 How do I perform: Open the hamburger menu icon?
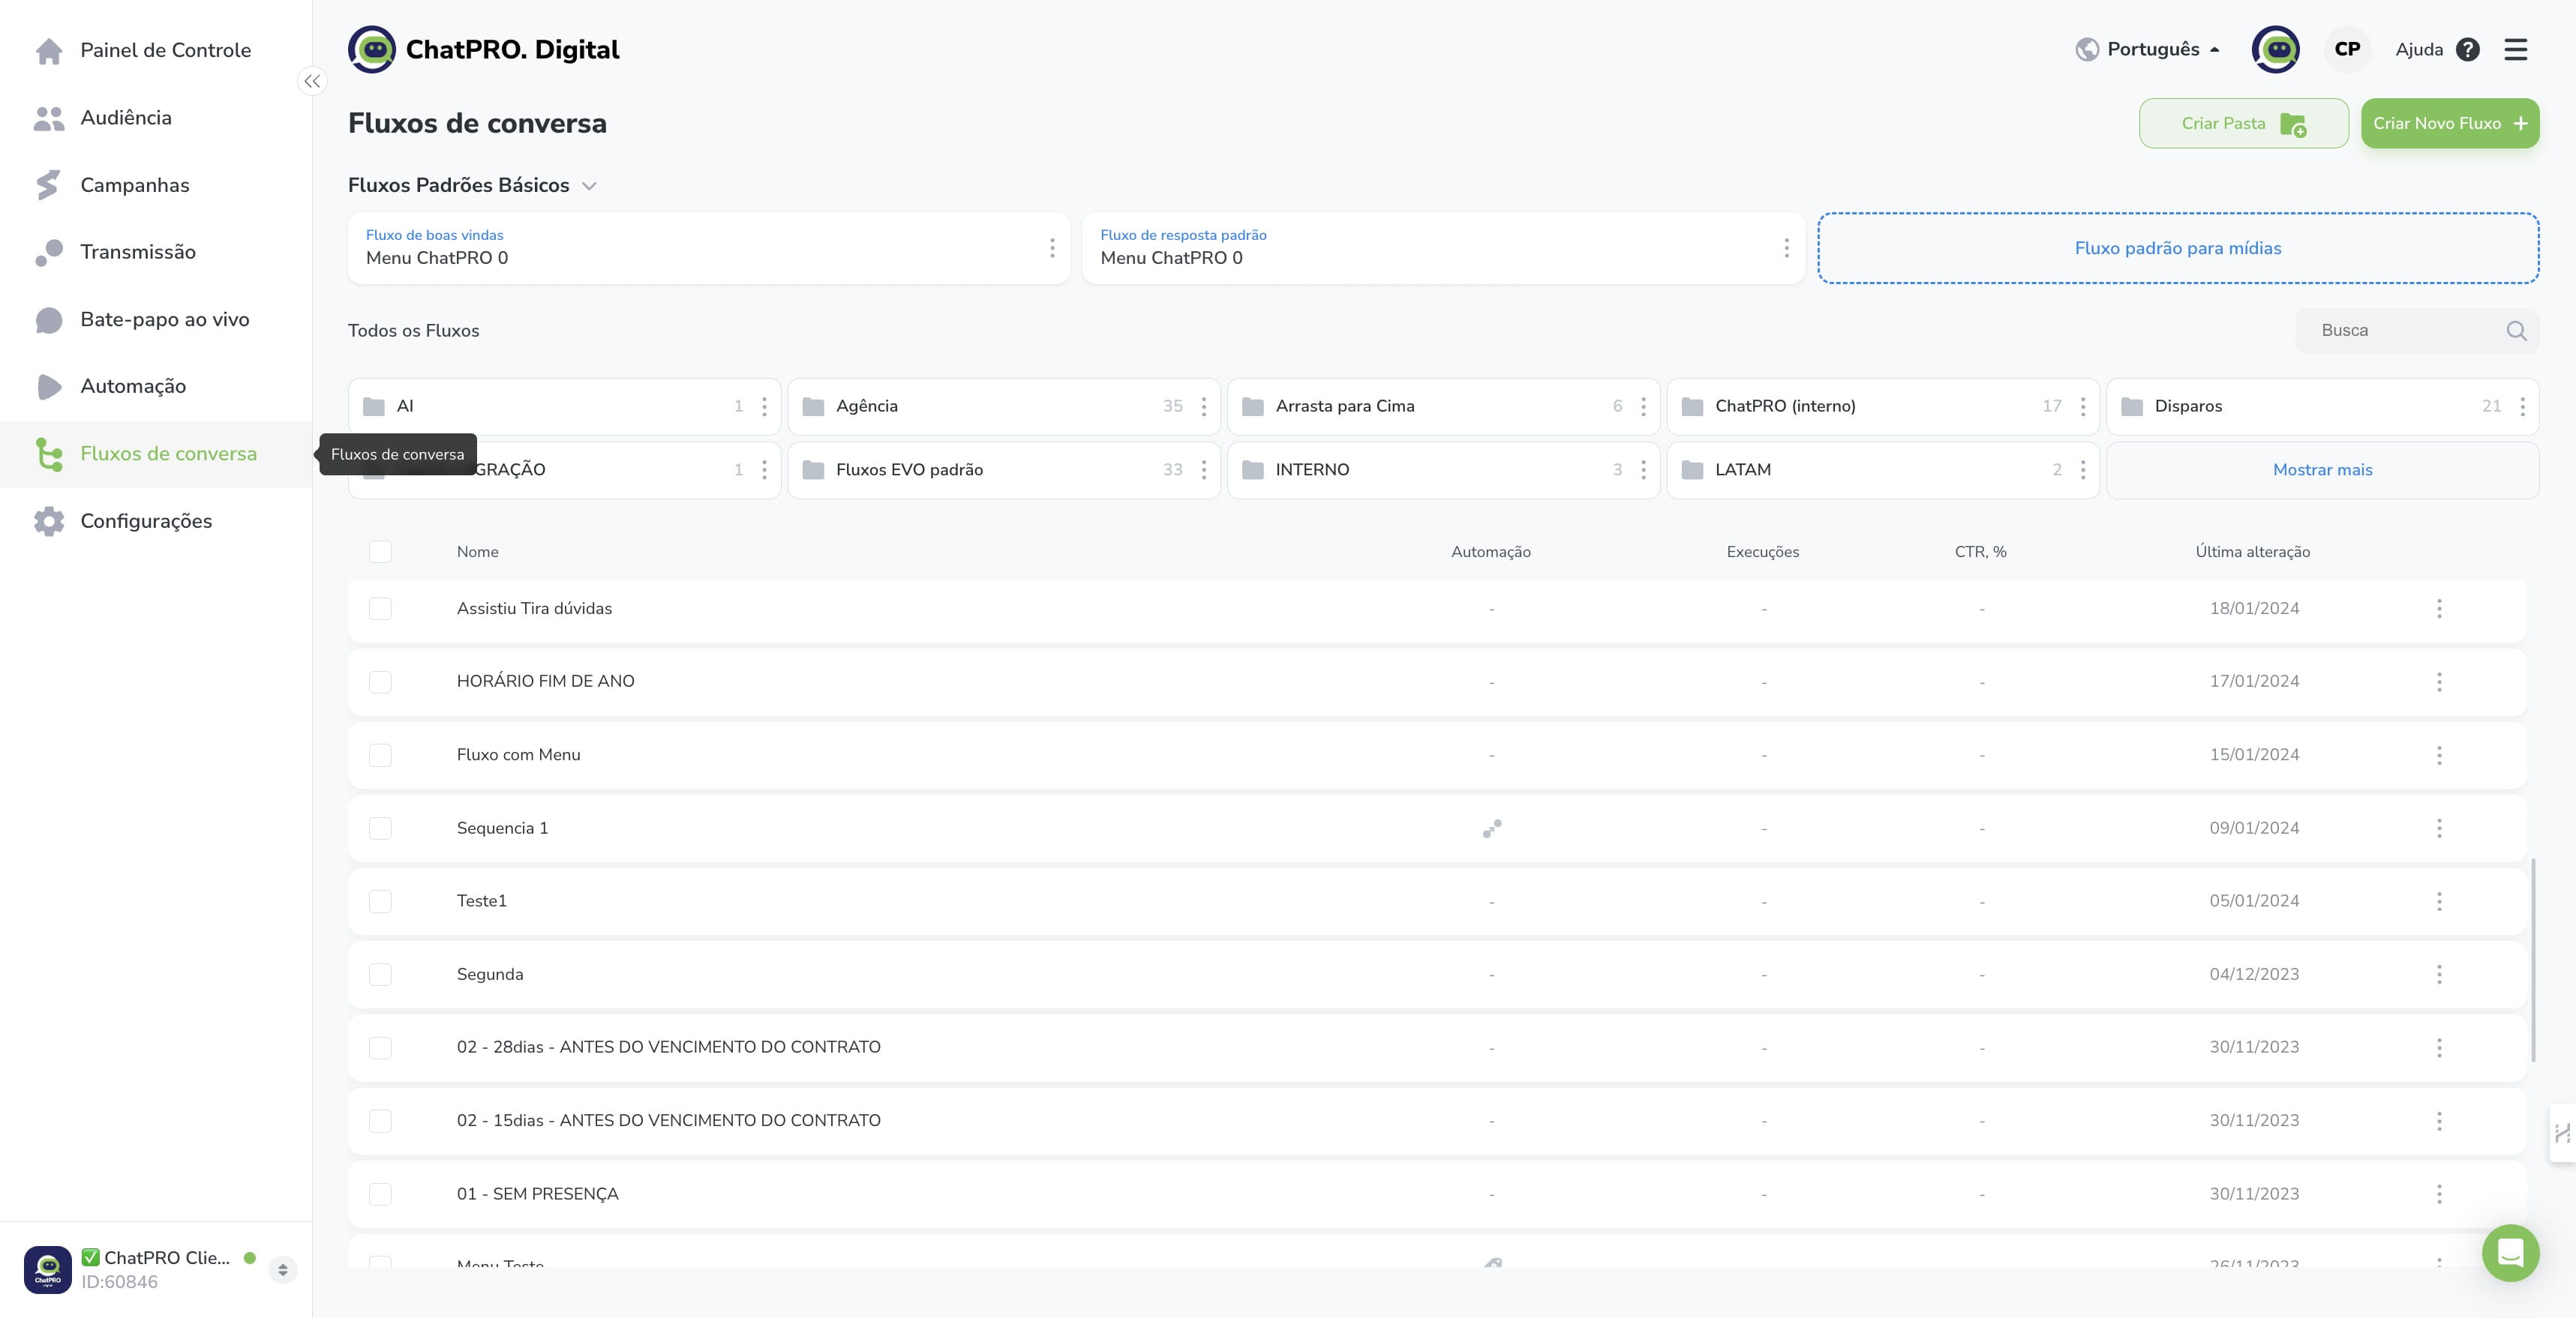[x=2515, y=50]
